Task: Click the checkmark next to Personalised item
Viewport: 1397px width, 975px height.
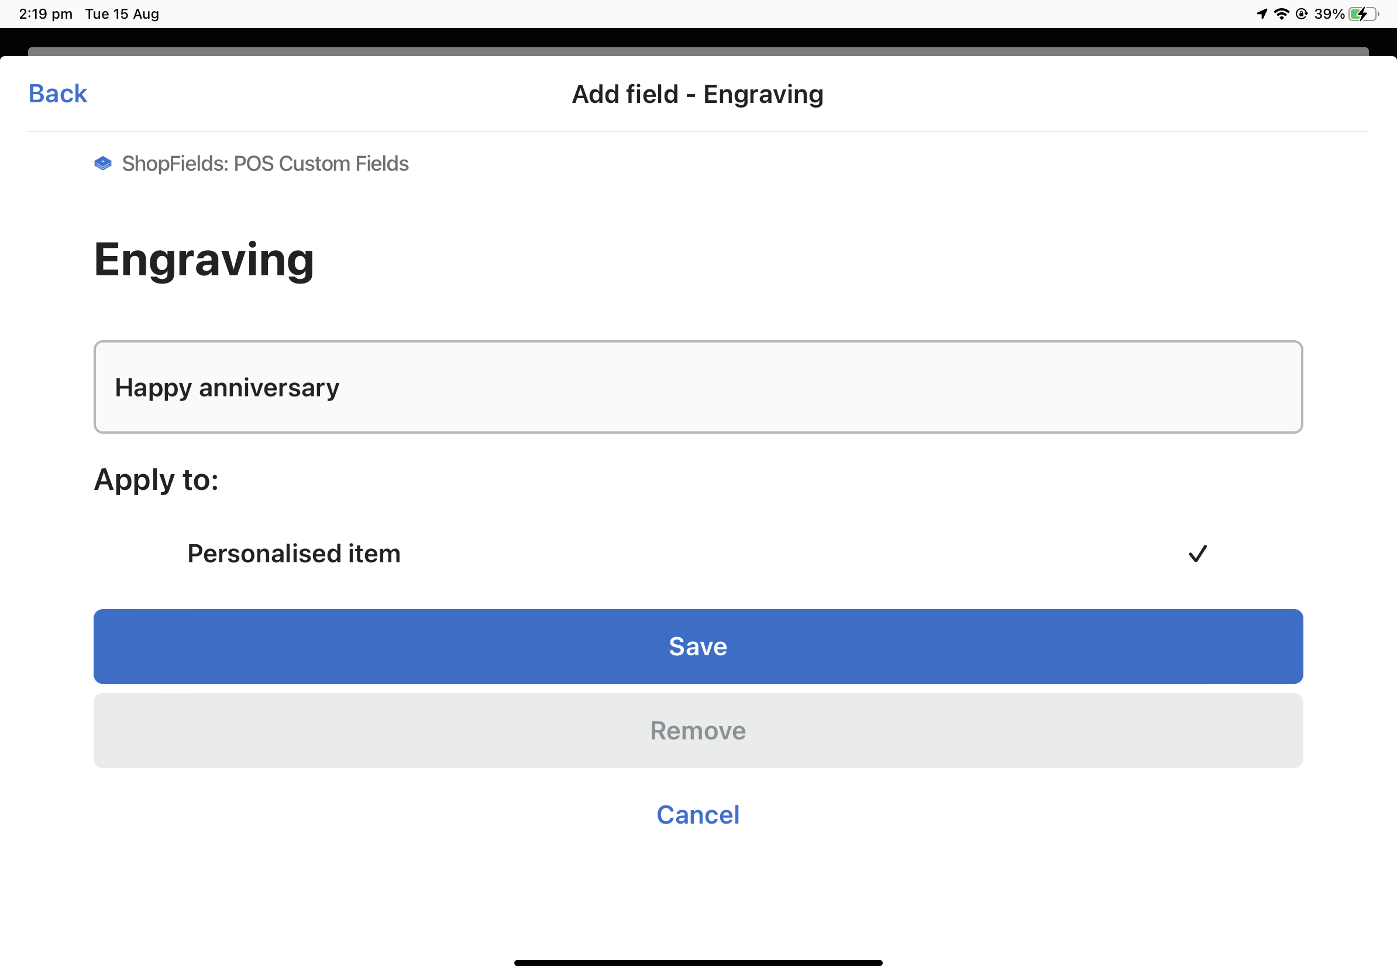Action: click(1198, 554)
